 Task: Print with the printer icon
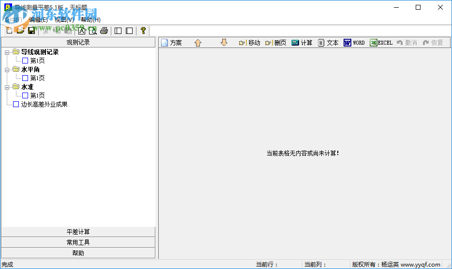pyautogui.click(x=104, y=31)
